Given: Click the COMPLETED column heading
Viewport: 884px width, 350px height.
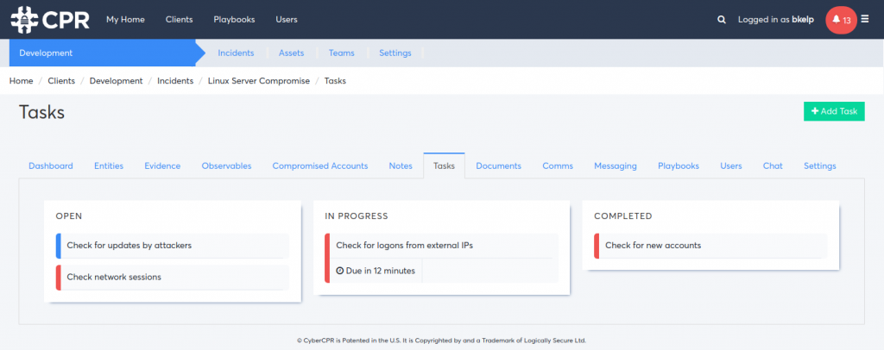Looking at the screenshot, I should pyautogui.click(x=623, y=216).
